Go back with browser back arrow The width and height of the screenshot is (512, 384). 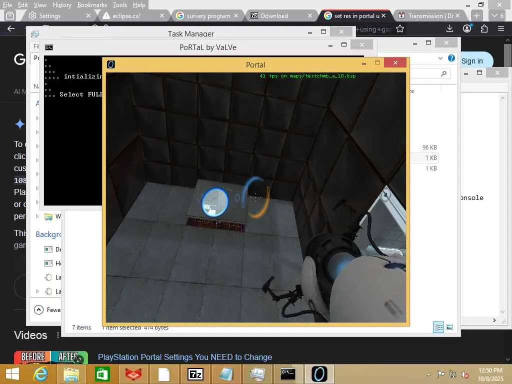[11, 28]
